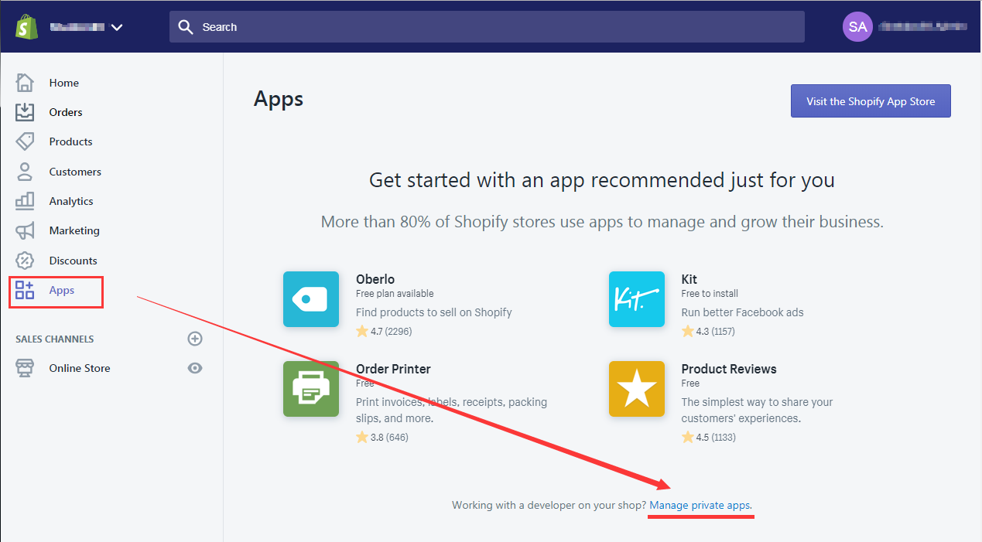982x542 pixels.
Task: Go to Home in sidebar
Action: [x=64, y=83]
